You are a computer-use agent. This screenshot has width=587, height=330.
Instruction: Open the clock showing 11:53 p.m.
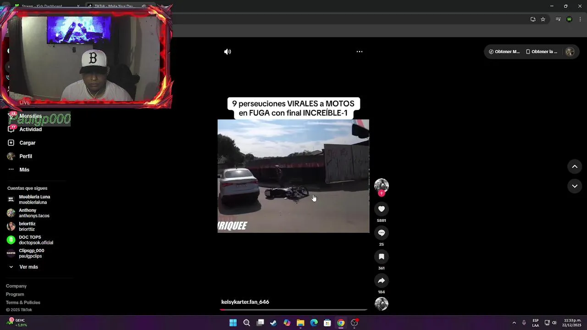tap(572, 323)
